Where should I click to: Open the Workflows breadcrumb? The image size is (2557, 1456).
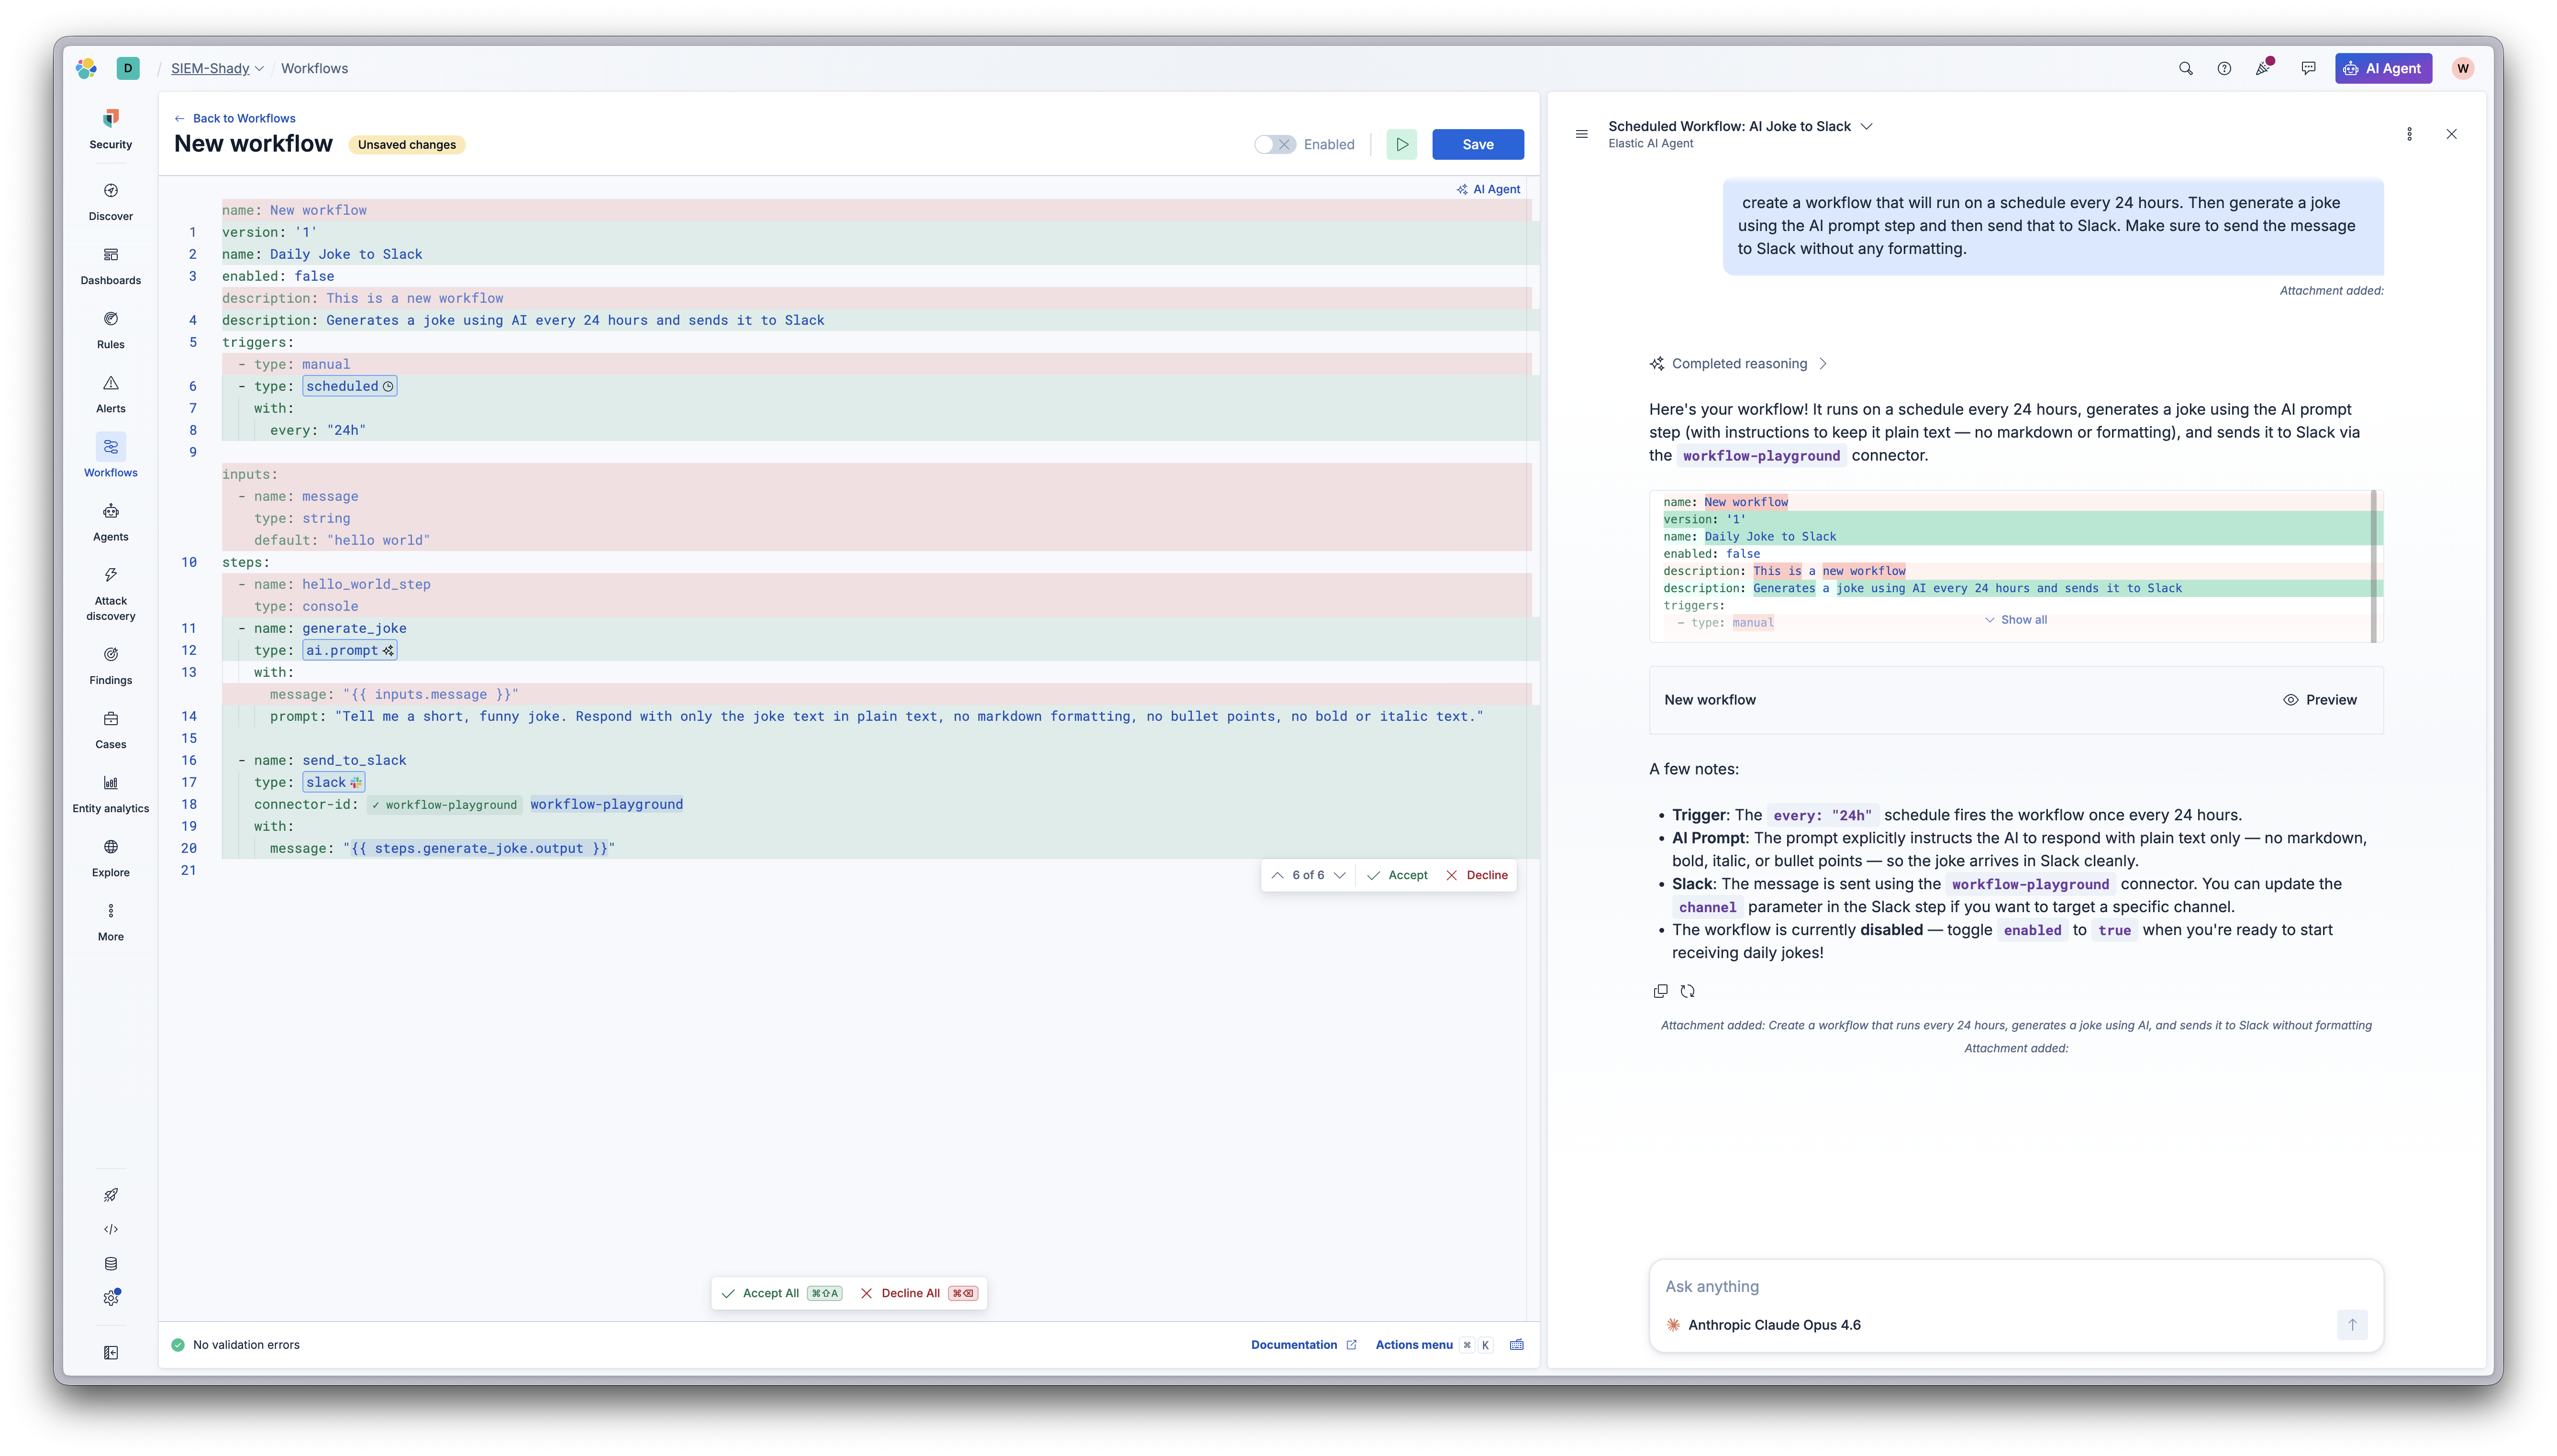coord(314,68)
